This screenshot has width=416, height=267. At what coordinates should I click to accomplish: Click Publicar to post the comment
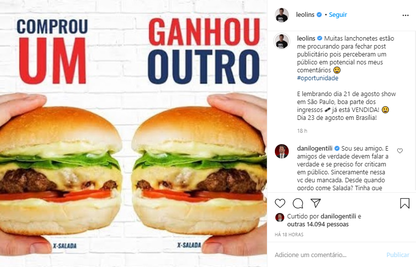pyautogui.click(x=398, y=255)
